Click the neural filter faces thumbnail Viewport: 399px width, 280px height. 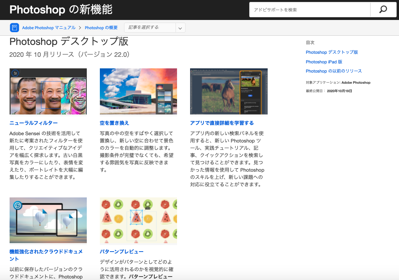(48, 91)
